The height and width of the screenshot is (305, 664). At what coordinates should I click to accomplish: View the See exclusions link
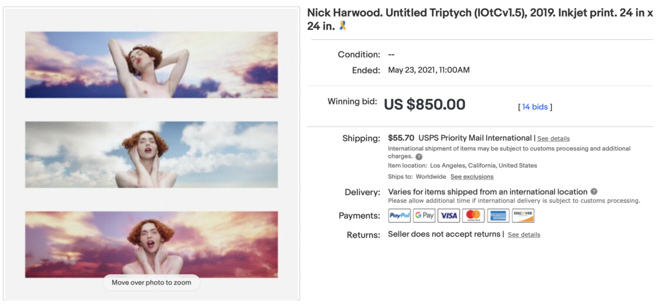point(471,177)
